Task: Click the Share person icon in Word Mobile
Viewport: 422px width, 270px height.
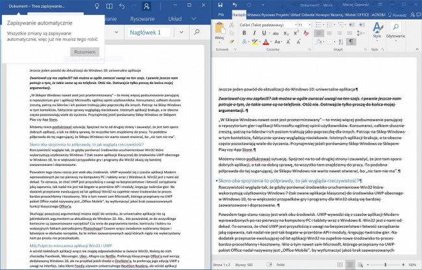Action: (147, 6)
